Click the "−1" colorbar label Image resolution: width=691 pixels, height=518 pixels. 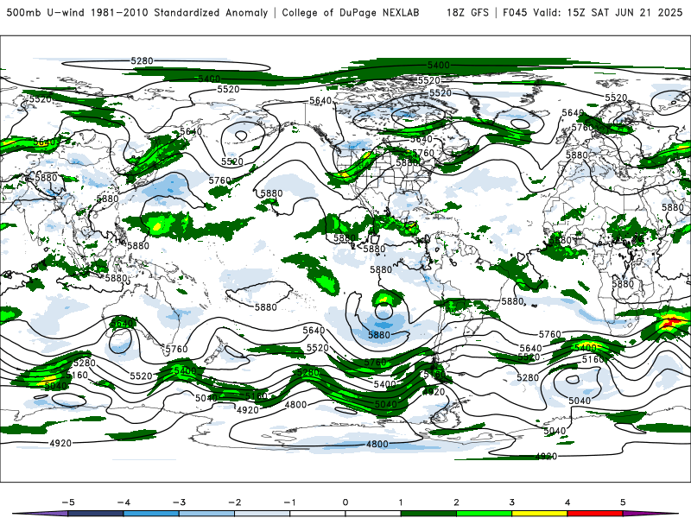coord(289,502)
